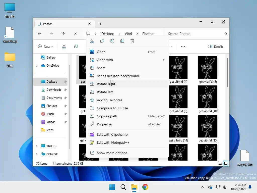The image size is (257, 193).
Task: Expand the OneDrive tree node
Action: 37,66
